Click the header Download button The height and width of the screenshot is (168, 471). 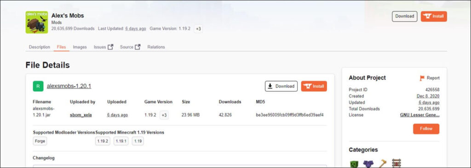pyautogui.click(x=405, y=16)
